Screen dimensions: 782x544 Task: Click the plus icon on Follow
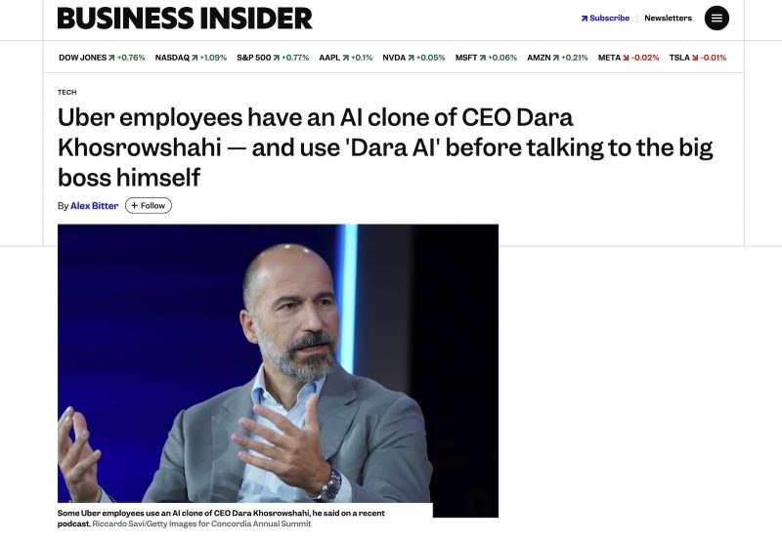click(135, 206)
